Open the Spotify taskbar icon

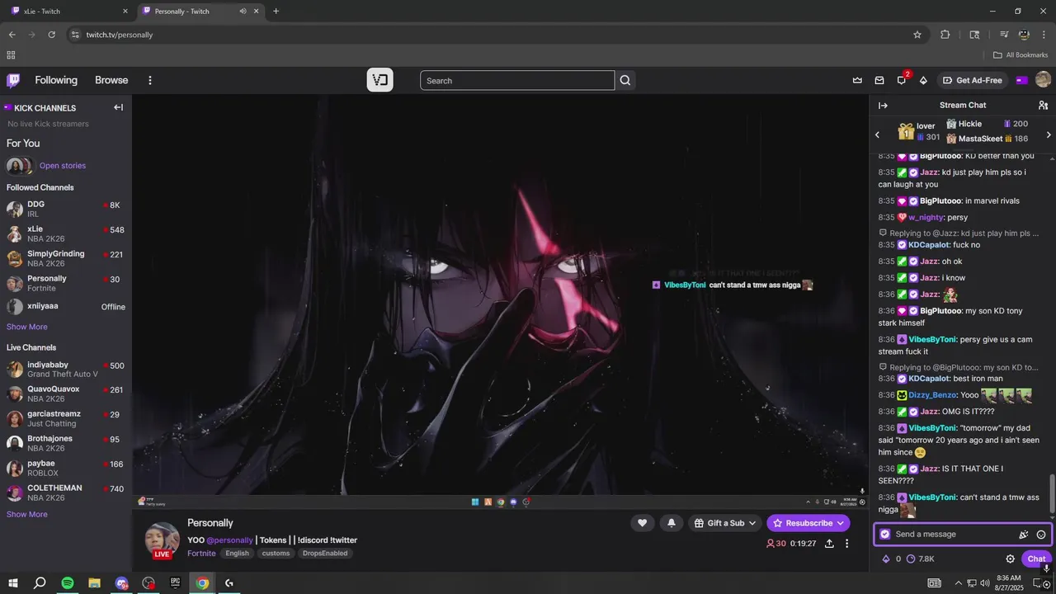tap(68, 582)
